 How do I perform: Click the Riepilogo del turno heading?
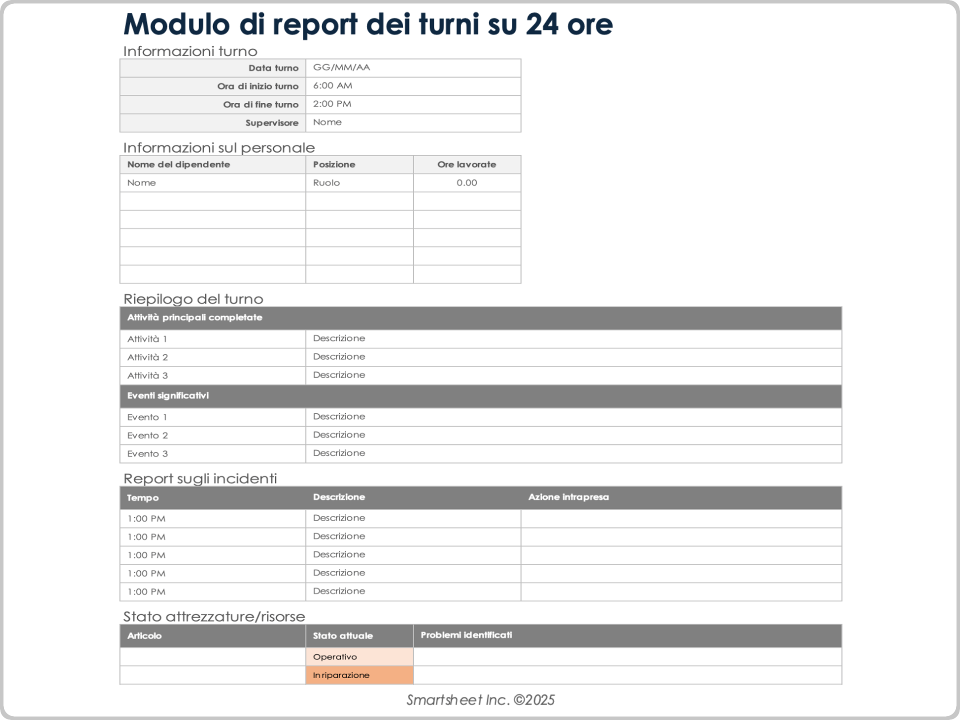click(x=192, y=299)
